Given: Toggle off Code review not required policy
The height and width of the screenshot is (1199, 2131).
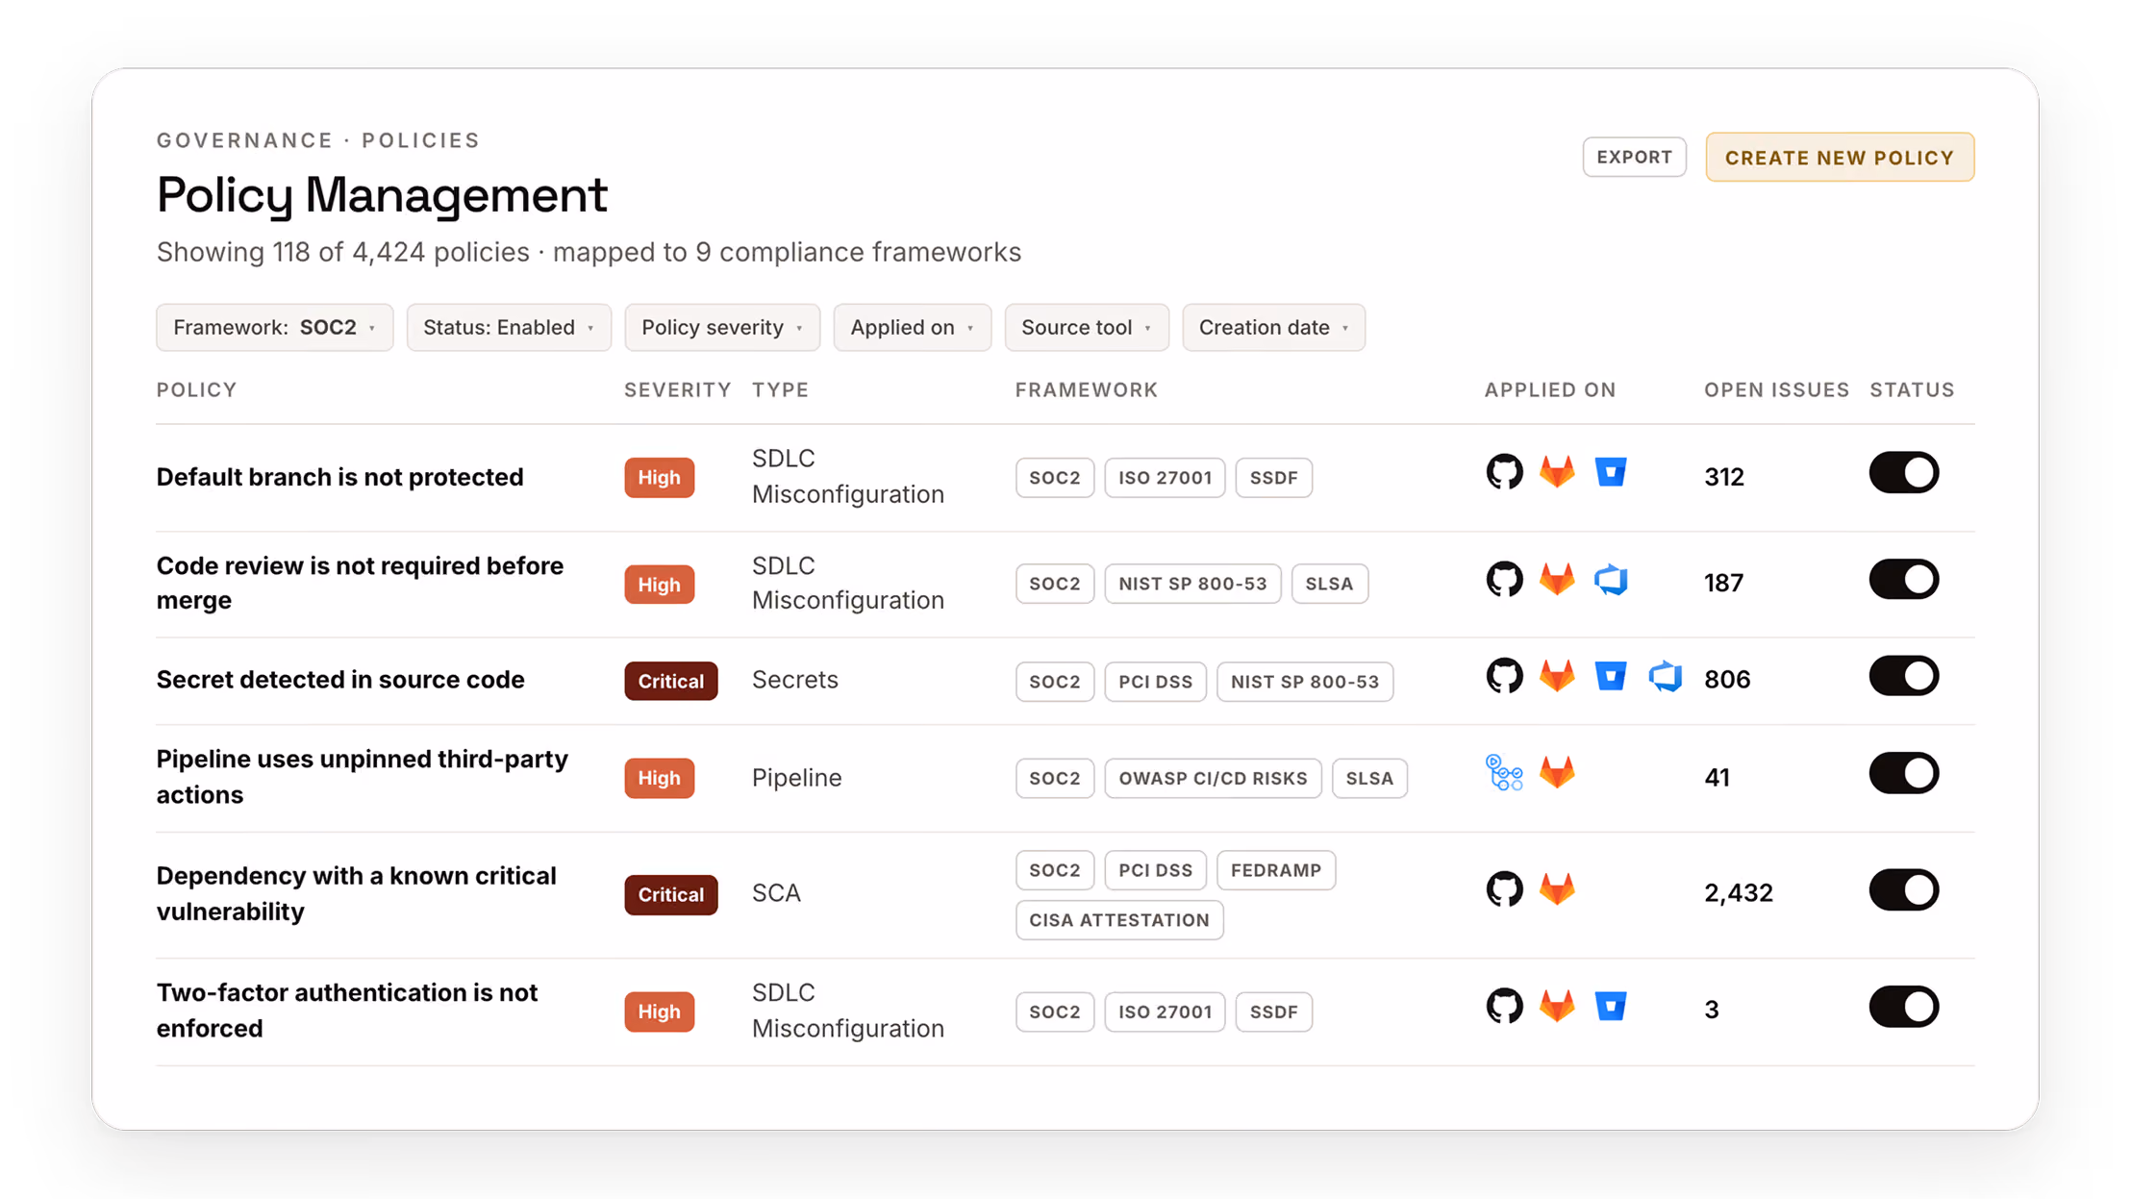Looking at the screenshot, I should coord(1903,580).
